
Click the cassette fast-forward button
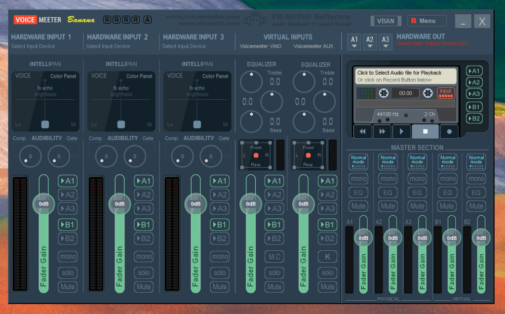click(382, 131)
